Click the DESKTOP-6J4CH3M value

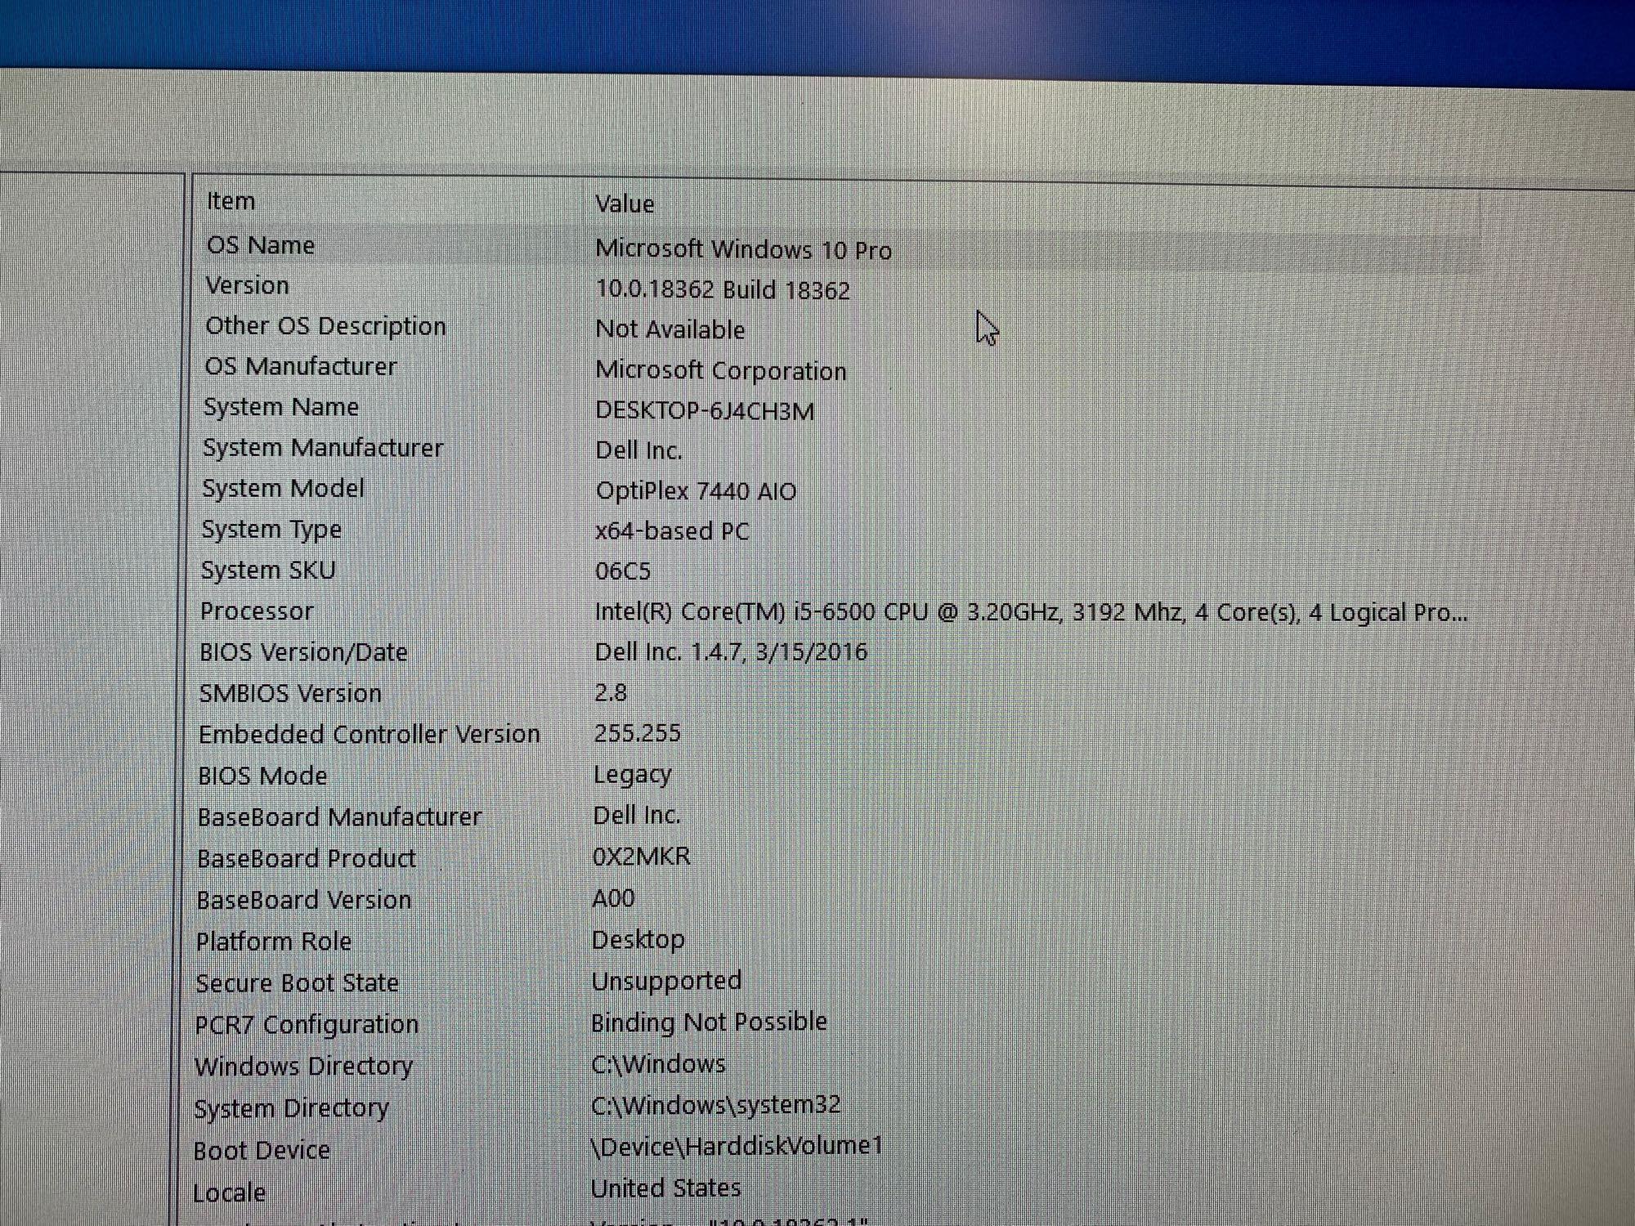pyautogui.click(x=705, y=410)
